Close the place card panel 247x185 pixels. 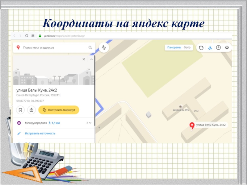tap(83, 59)
